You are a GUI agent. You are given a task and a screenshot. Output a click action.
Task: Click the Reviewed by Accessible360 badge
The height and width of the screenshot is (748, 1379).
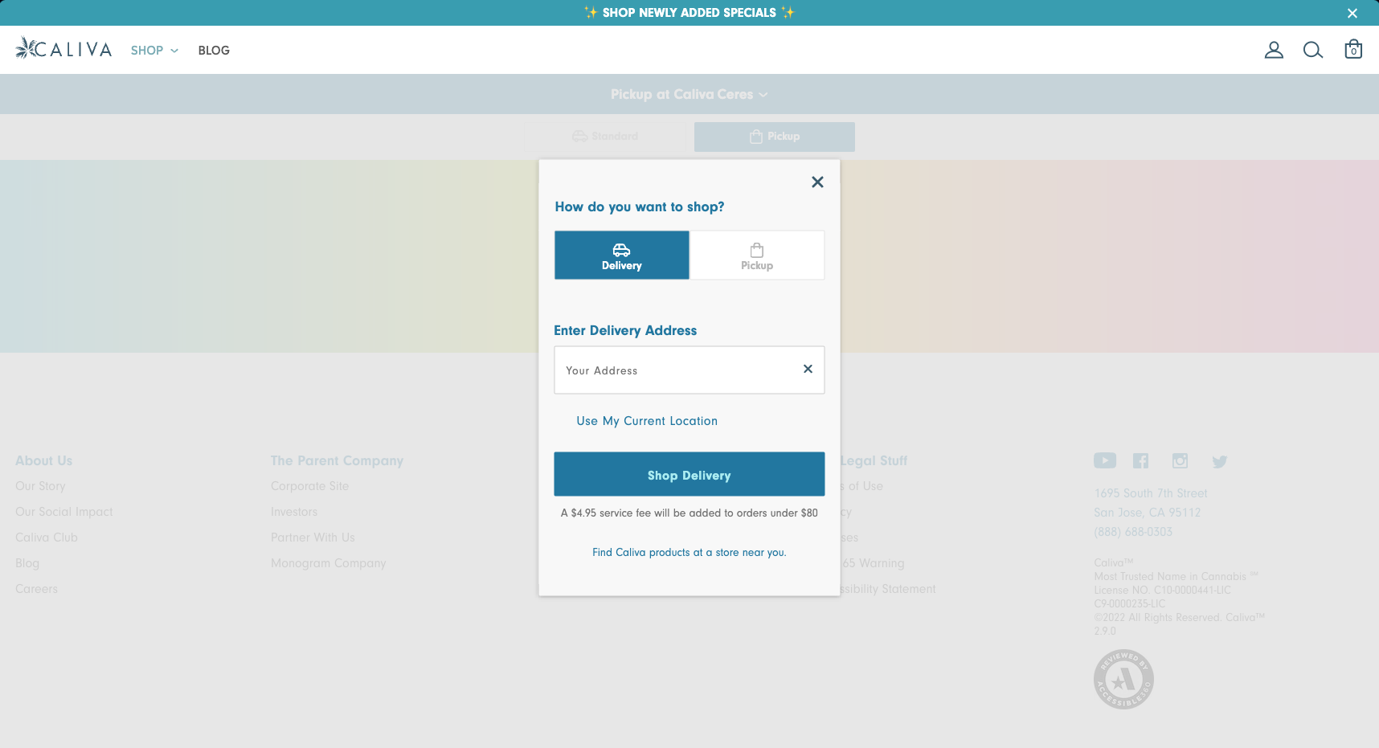(1123, 679)
